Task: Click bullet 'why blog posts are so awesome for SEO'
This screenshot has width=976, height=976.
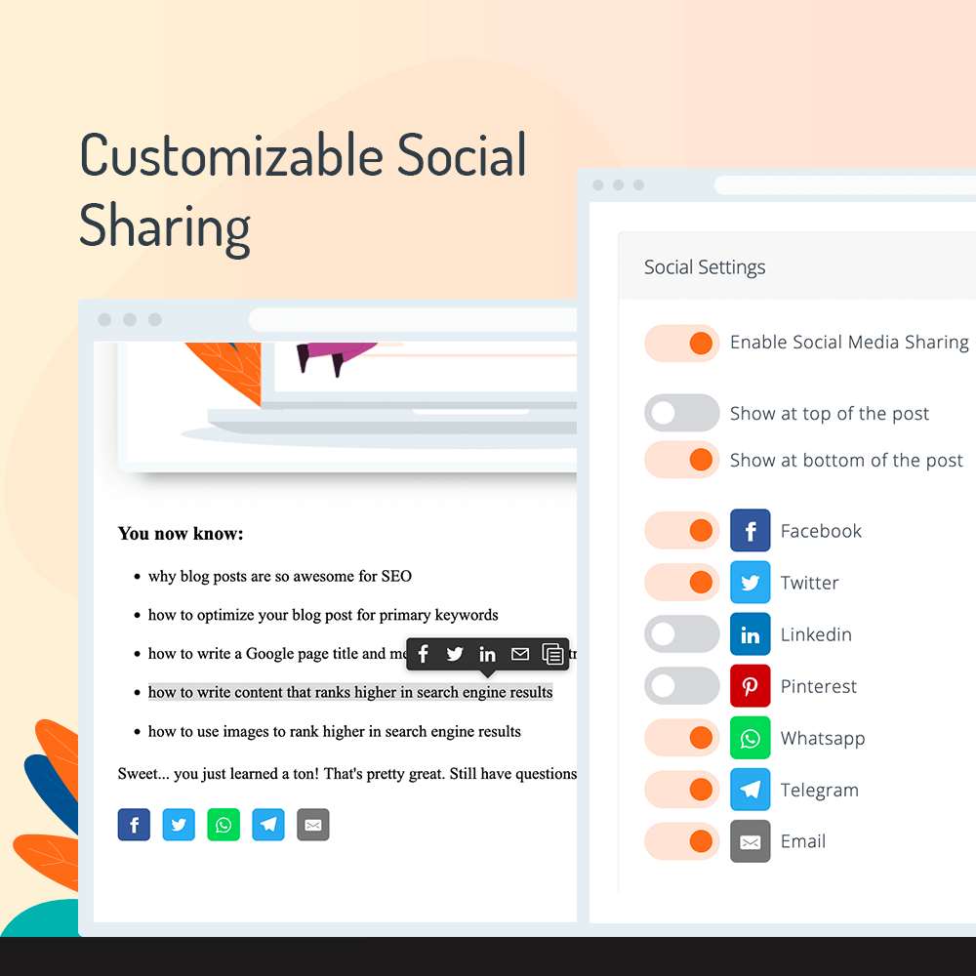Action: [279, 577]
